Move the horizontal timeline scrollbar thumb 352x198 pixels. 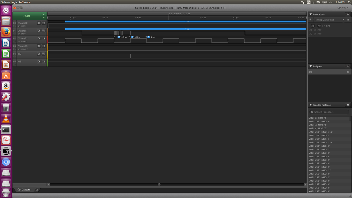click(159, 185)
